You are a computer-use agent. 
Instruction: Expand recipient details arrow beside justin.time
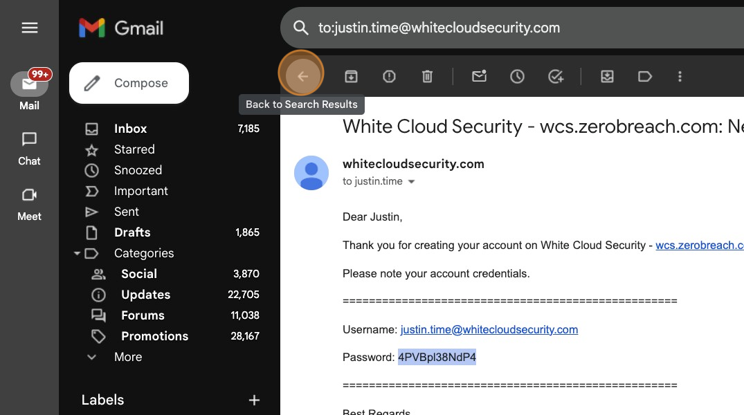[411, 182]
